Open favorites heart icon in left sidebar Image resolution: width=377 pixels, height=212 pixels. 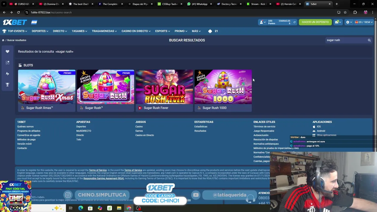[7, 52]
